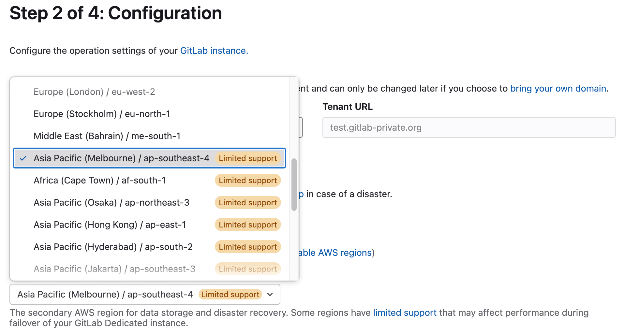The width and height of the screenshot is (624, 335).
Task: Select Europe (London) / eu-west-2
Action: point(149,92)
